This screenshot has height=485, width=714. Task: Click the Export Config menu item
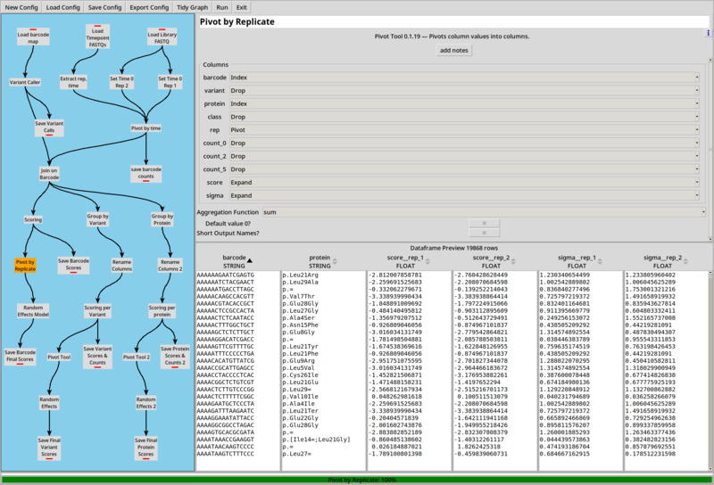tap(149, 7)
